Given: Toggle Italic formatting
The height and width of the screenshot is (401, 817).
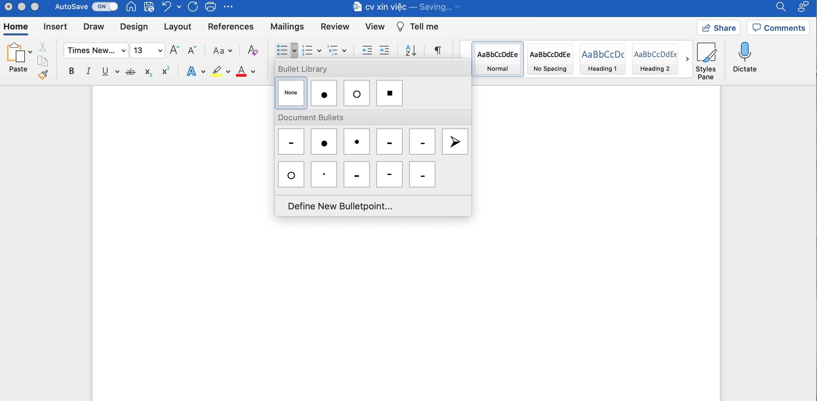Looking at the screenshot, I should pos(88,71).
